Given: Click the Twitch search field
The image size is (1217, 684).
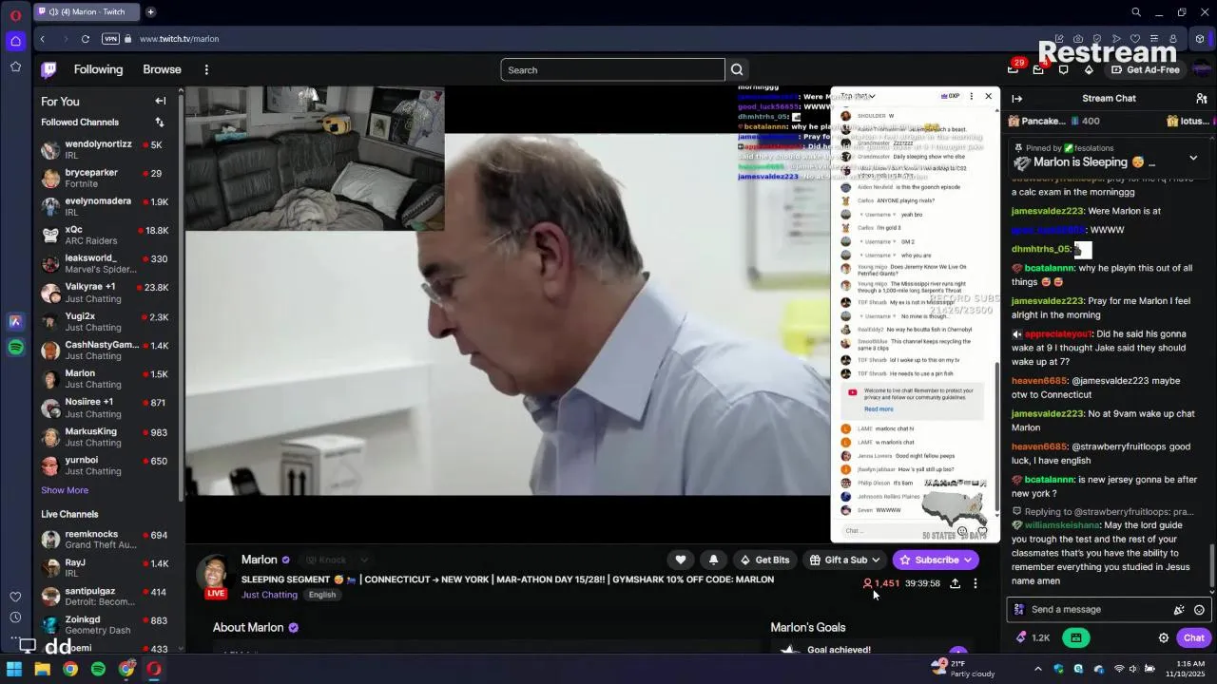Looking at the screenshot, I should point(613,69).
